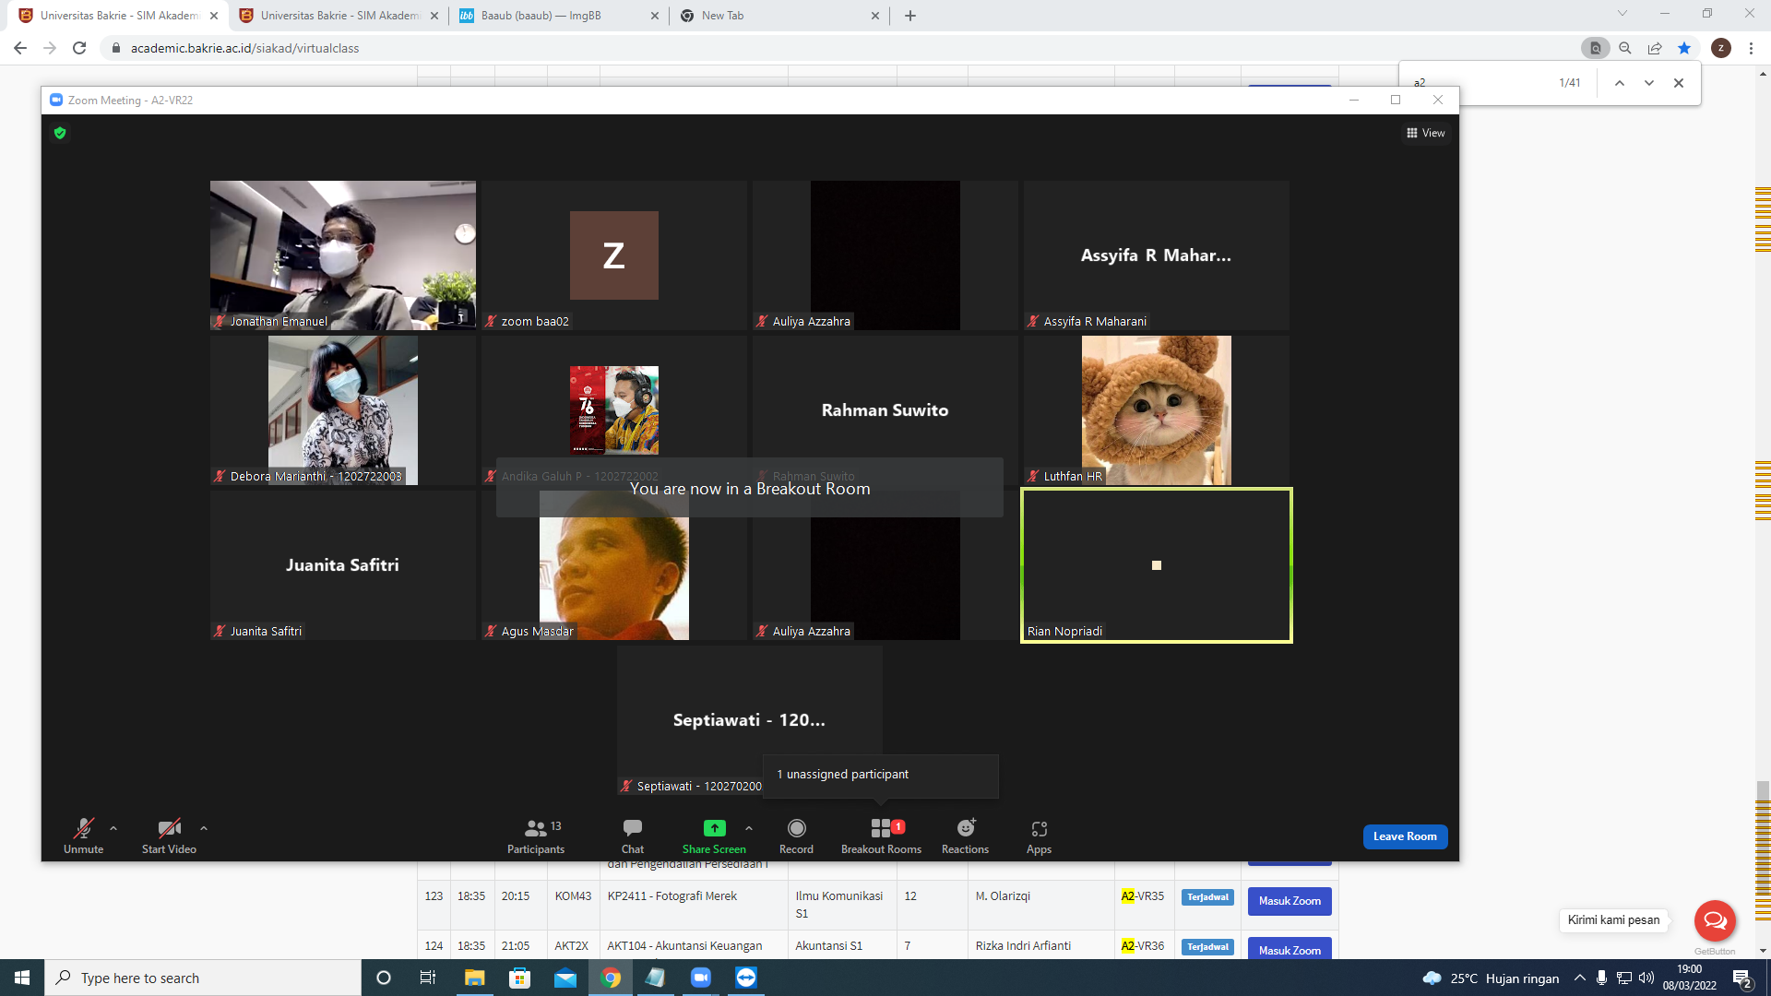Open the Participants panel
The image size is (1771, 996).
coord(536,836)
